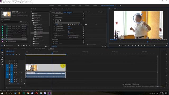Select the Razor tool
169x95 pixels.
[x=2, y=57]
